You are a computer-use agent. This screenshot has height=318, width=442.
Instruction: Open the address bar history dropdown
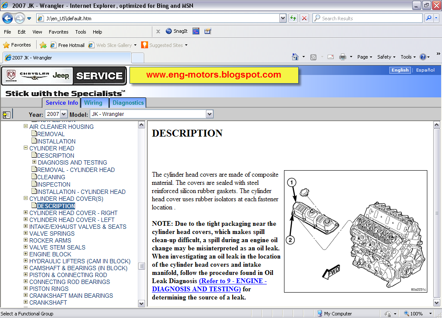point(283,18)
